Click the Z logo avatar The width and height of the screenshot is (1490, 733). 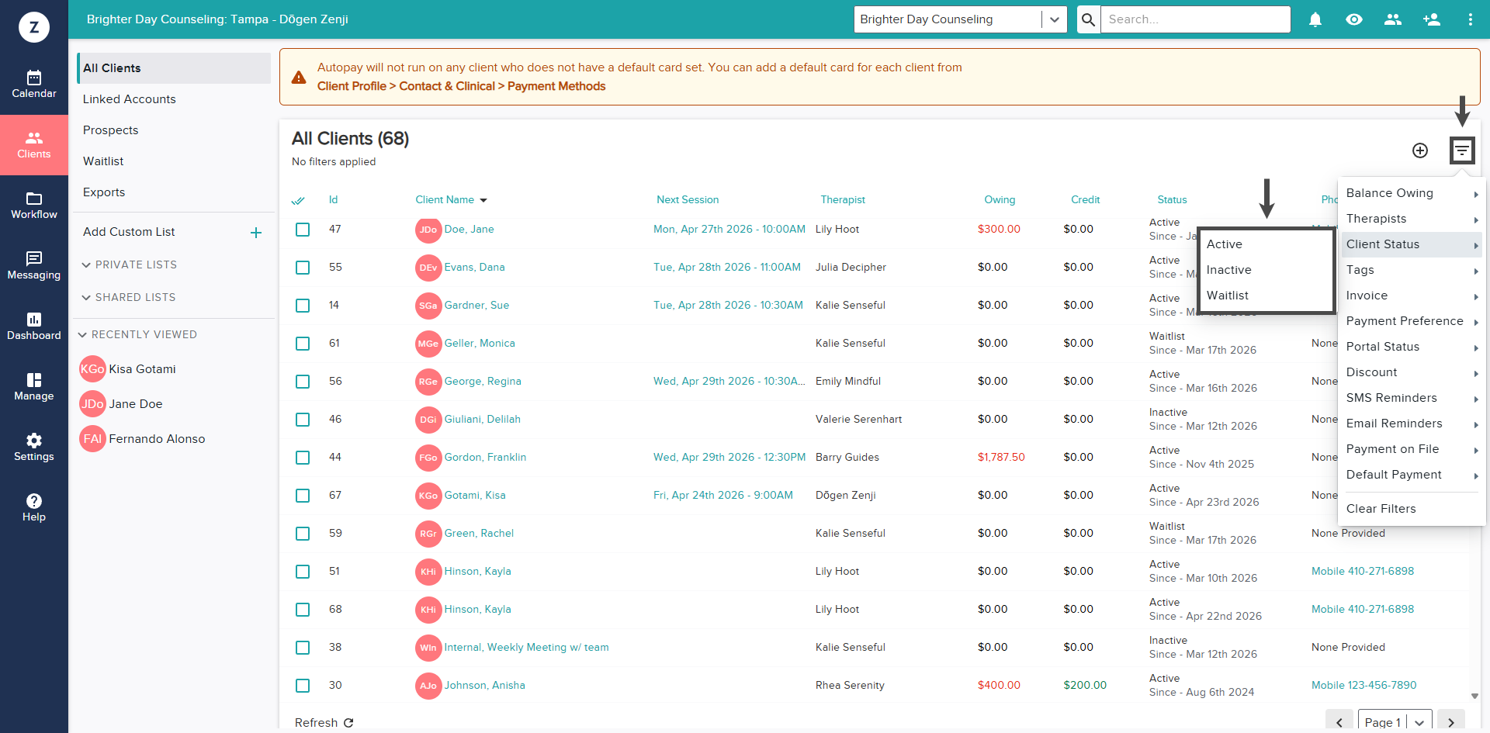point(34,27)
